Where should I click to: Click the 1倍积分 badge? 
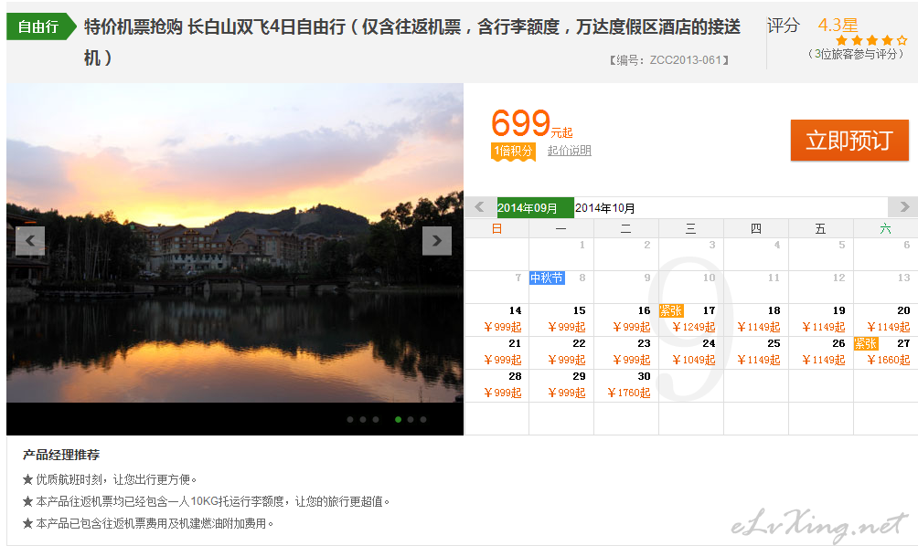[513, 152]
